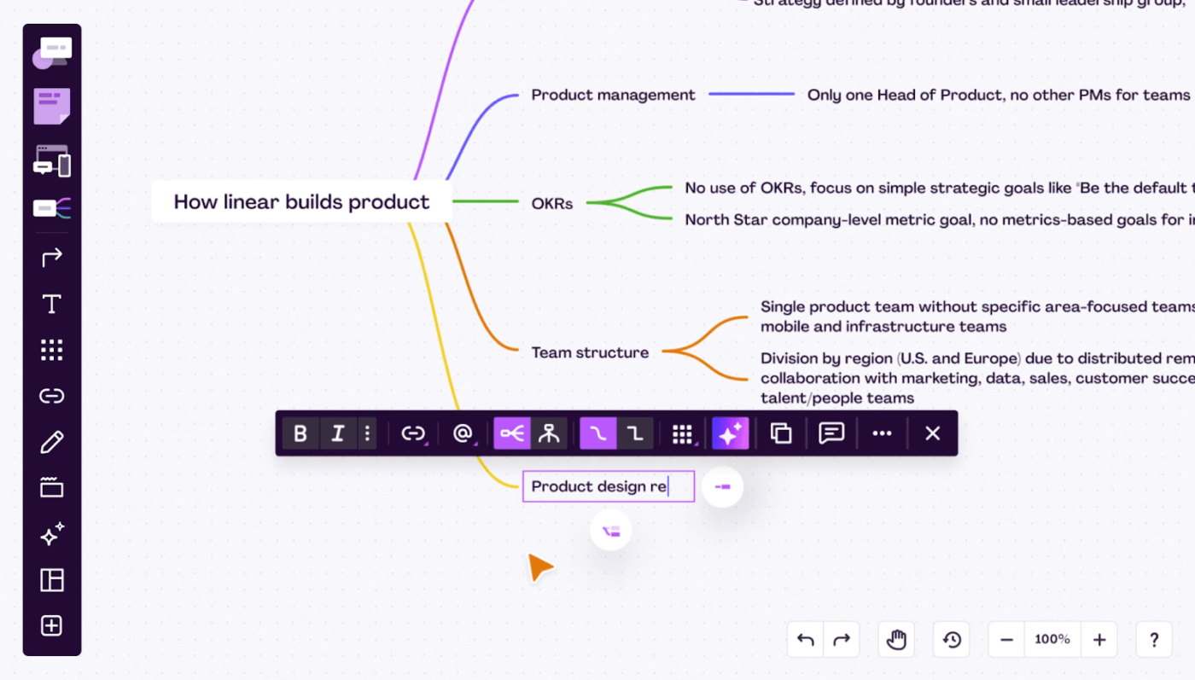Open the help question mark

pos(1154,639)
